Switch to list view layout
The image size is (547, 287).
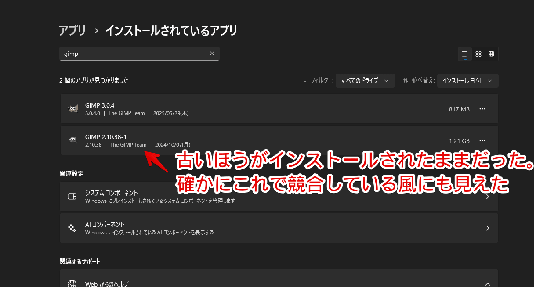[465, 54]
